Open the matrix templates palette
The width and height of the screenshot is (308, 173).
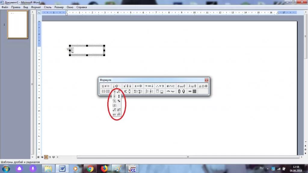[x=192, y=91]
